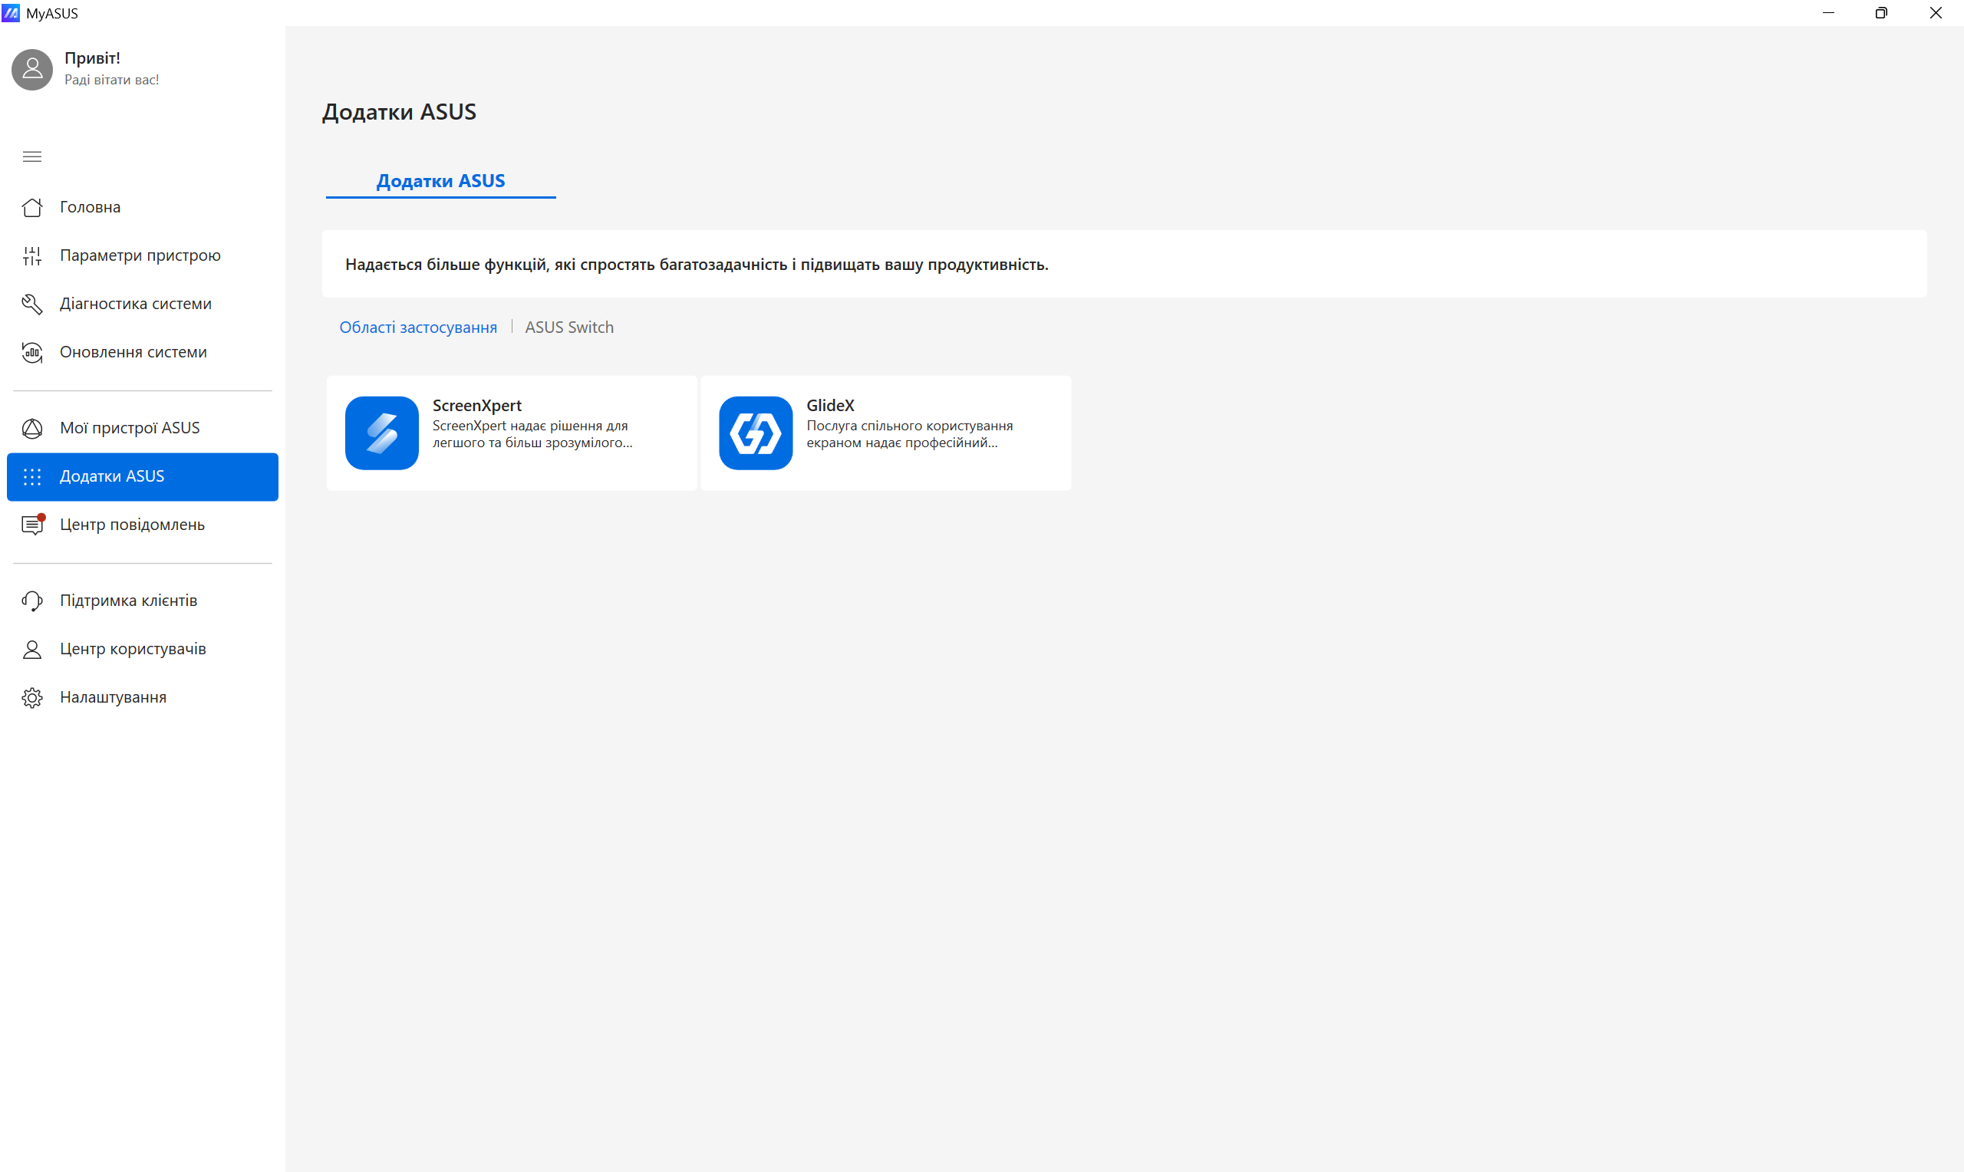Click the Центр повідомлень notification icon
The height and width of the screenshot is (1172, 1964).
pyautogui.click(x=31, y=525)
